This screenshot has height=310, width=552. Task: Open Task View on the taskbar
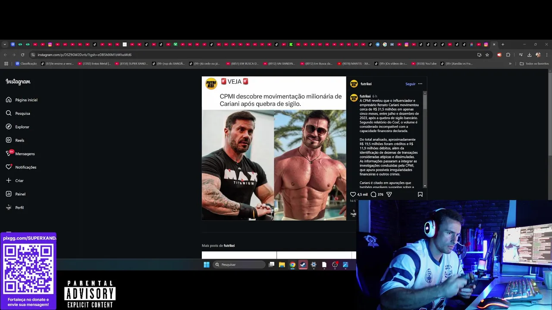click(x=271, y=265)
